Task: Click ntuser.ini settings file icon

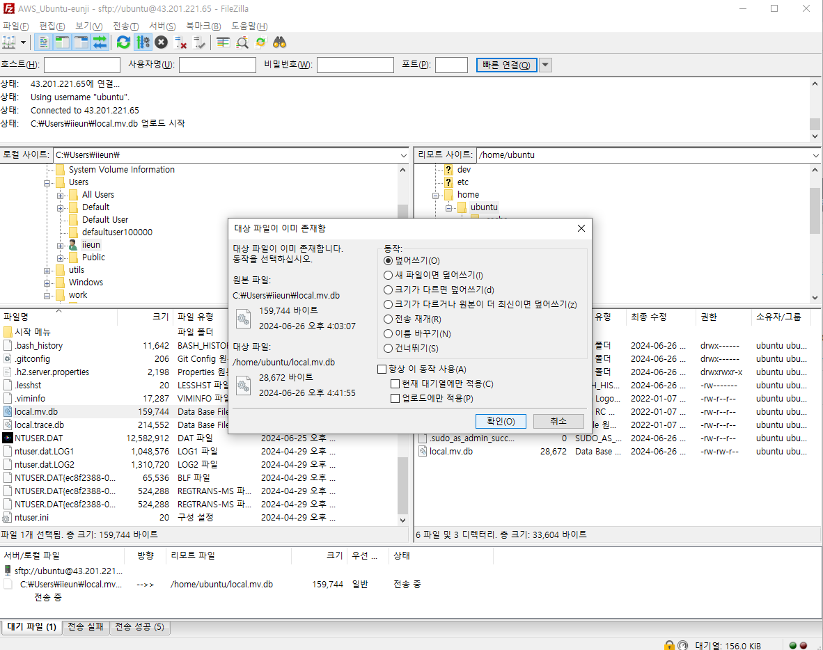Action: (8, 517)
